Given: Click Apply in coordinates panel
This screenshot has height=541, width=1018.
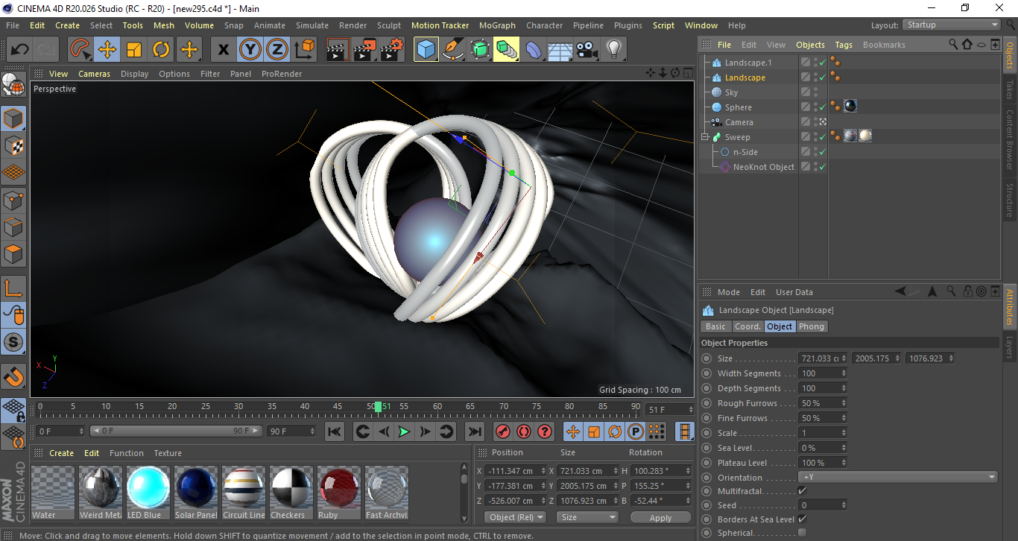Looking at the screenshot, I should (x=660, y=517).
